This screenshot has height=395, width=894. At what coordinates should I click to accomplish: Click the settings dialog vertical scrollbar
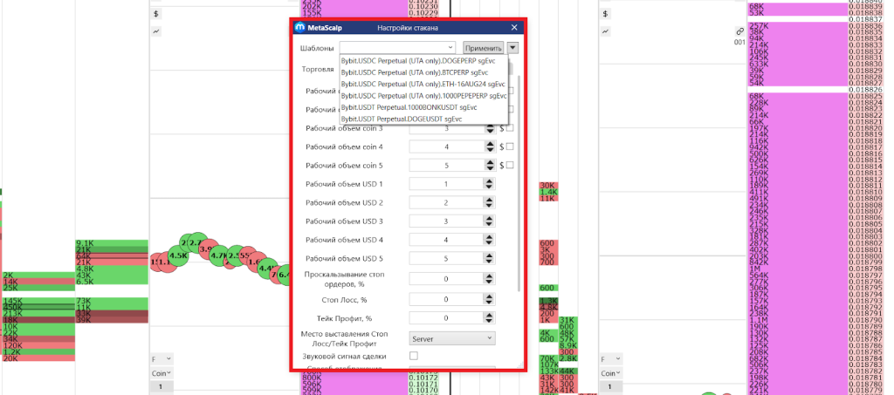coord(519,182)
